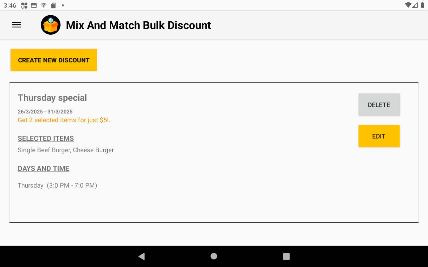This screenshot has height=267, width=428.
Task: Tap the clock showing 3:46
Action: coord(10,5)
